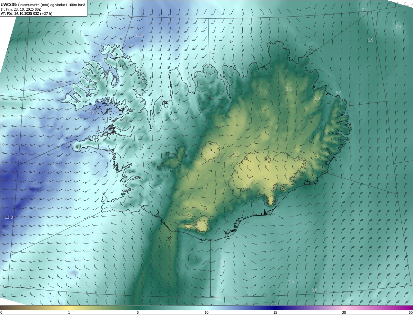Click the 3.0 value label on the map
Viewport: 413px width, 315px height.
tap(317, 99)
